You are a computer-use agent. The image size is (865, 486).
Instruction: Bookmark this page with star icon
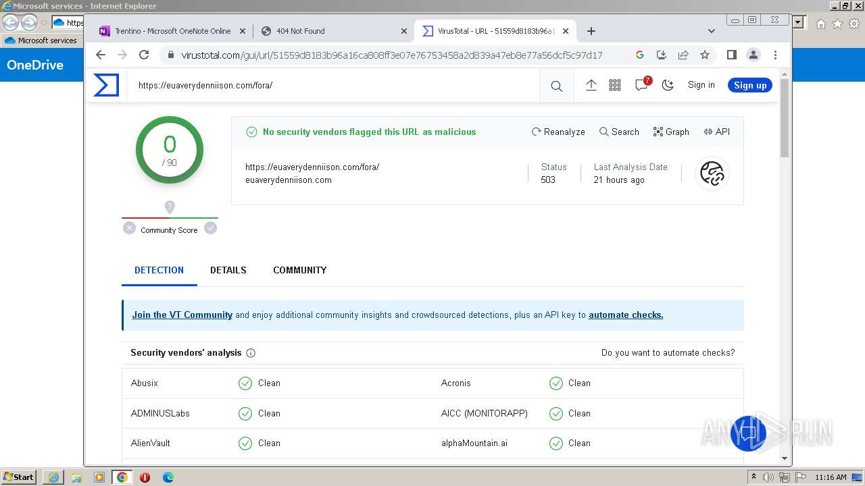705,55
